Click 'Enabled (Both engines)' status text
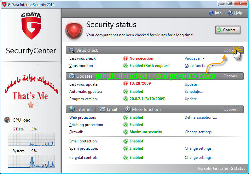249x174 pixels. point(149,66)
